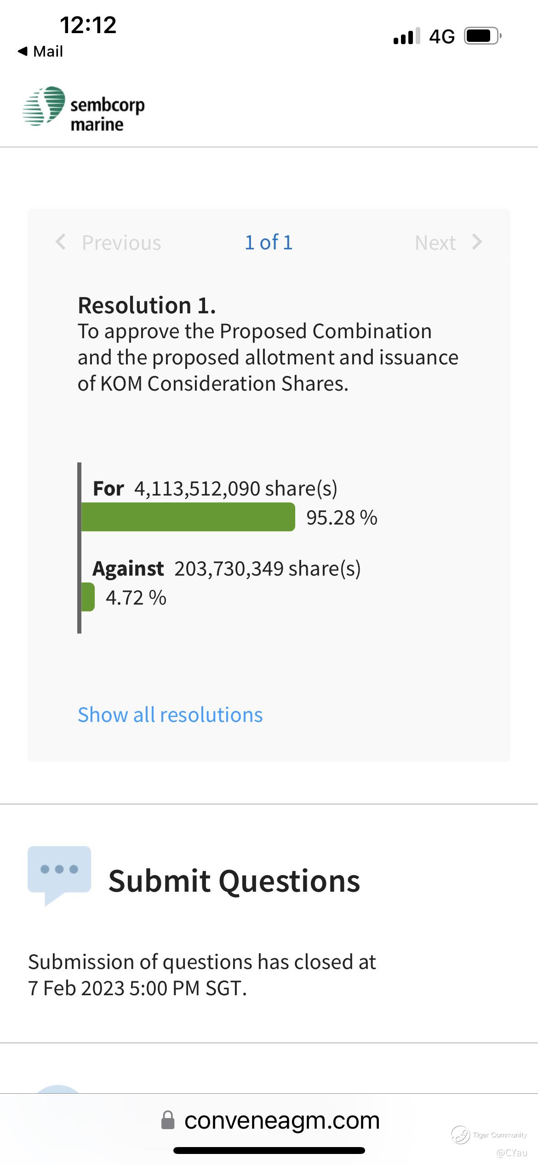Tap the Submit Questions heading

234,881
